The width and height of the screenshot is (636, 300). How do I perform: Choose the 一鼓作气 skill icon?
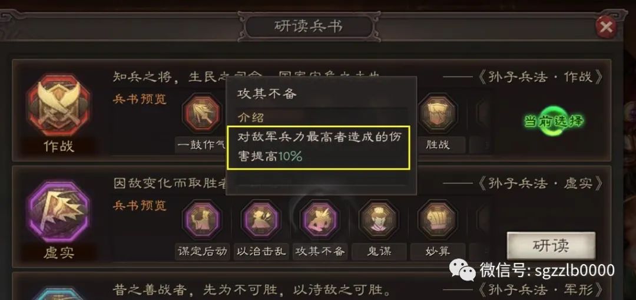tap(203, 113)
